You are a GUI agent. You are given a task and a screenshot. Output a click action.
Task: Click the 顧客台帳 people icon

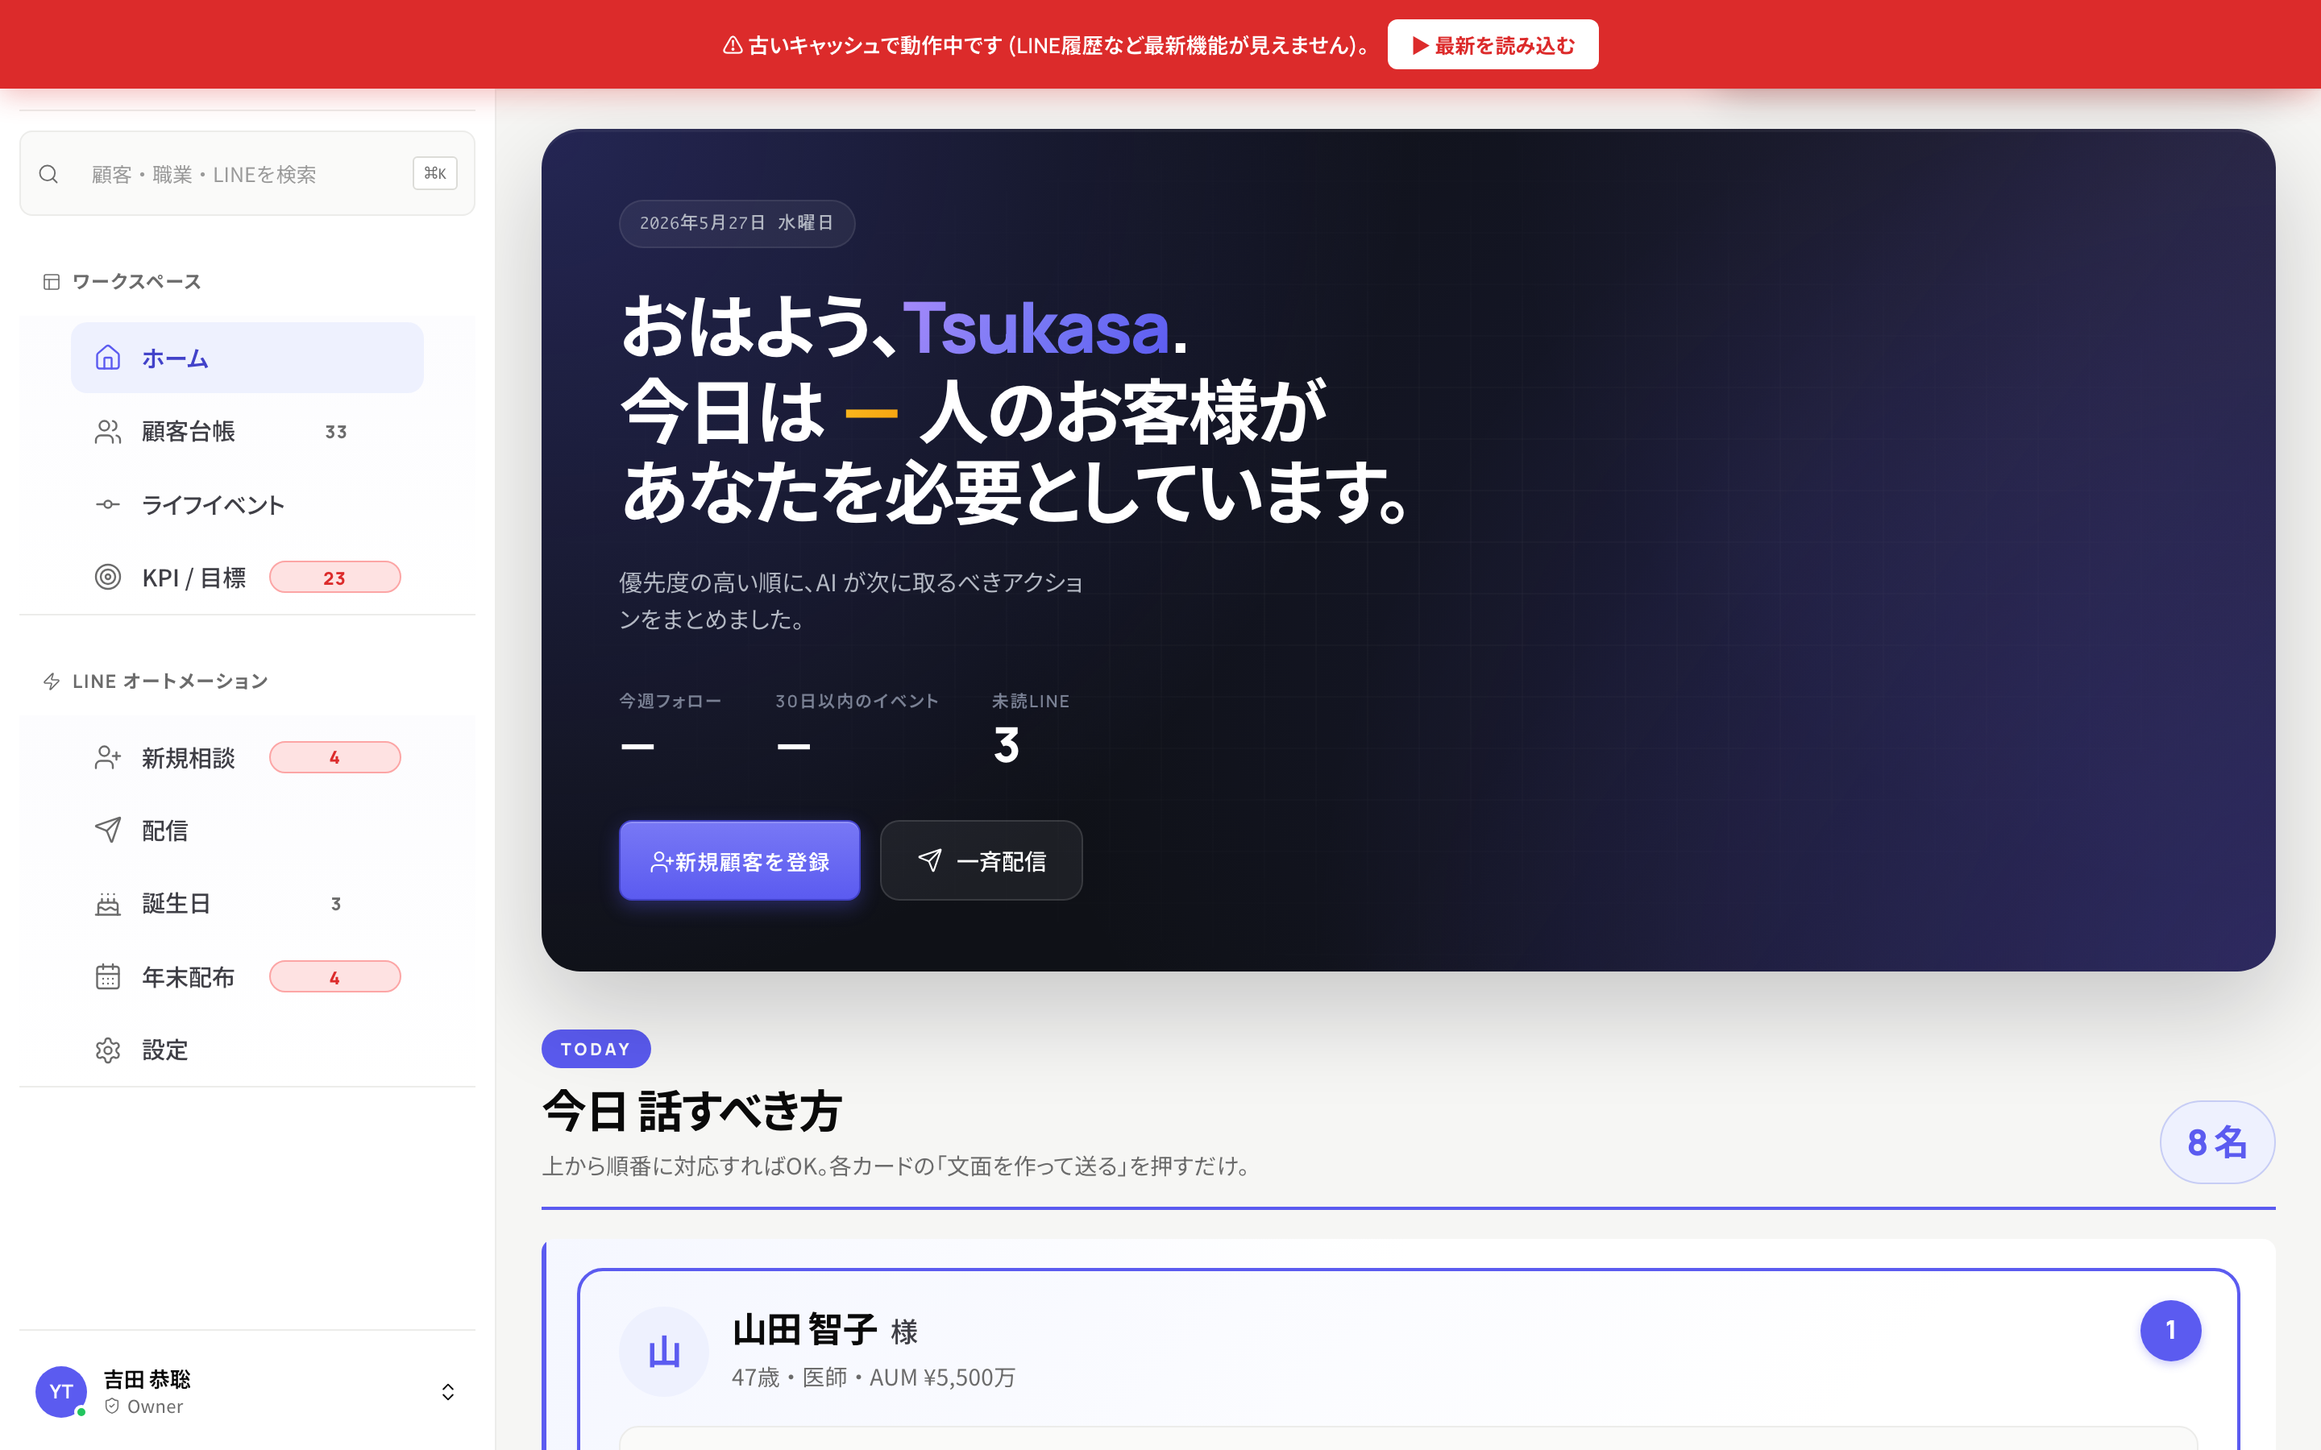tap(107, 432)
